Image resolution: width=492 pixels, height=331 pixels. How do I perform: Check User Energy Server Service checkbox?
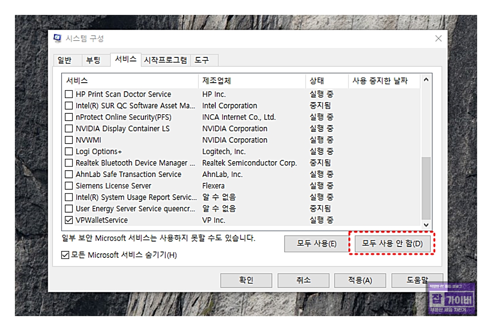pos(69,209)
